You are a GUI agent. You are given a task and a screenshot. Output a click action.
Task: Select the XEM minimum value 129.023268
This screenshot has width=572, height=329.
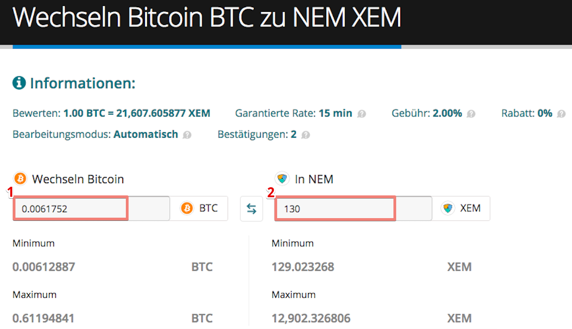point(303,267)
